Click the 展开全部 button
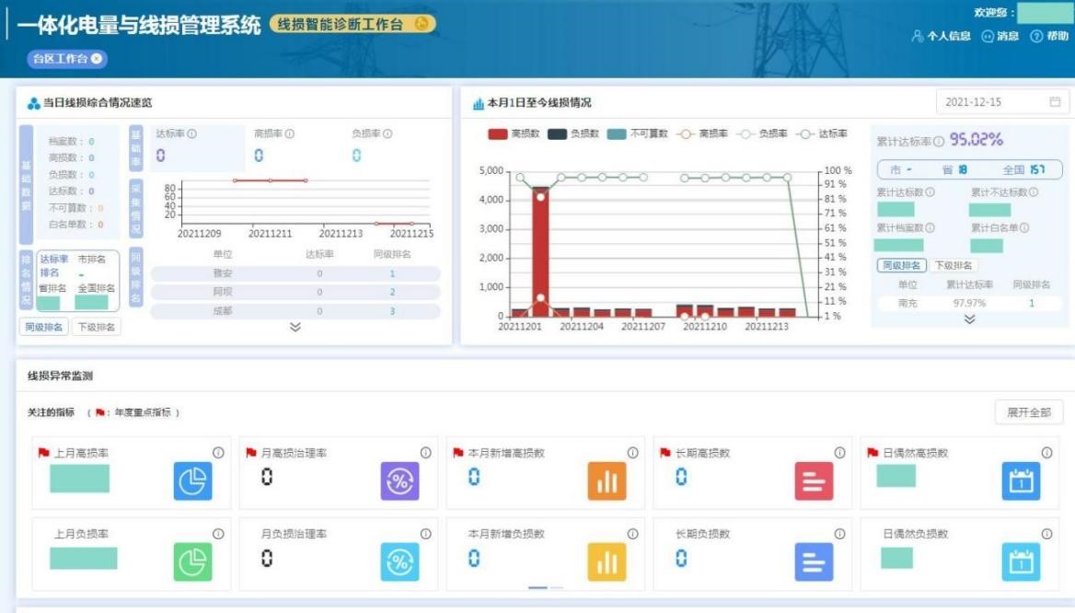 click(1028, 412)
